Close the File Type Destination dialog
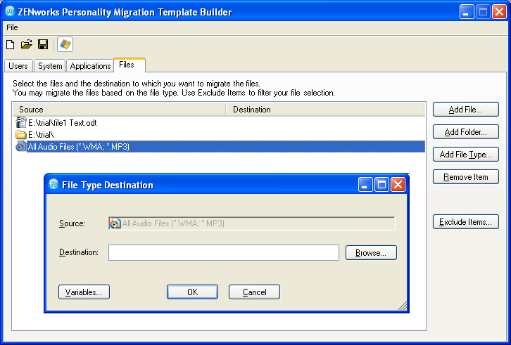Image resolution: width=511 pixels, height=345 pixels. coord(398,185)
